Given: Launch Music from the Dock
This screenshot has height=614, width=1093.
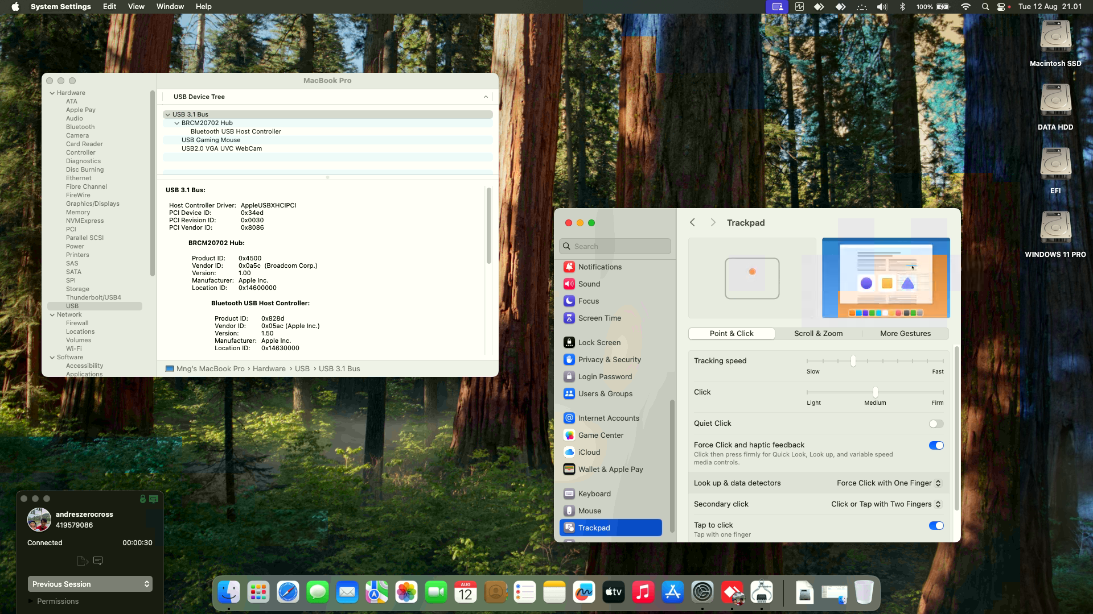Looking at the screenshot, I should (643, 592).
